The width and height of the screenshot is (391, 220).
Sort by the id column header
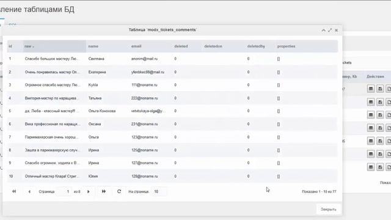click(x=15, y=46)
